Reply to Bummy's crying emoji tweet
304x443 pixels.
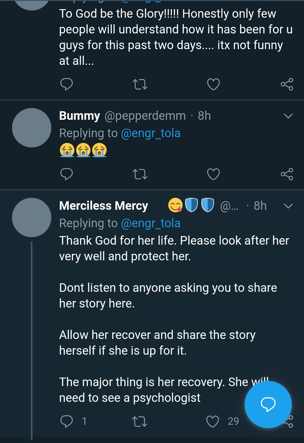[x=67, y=174]
